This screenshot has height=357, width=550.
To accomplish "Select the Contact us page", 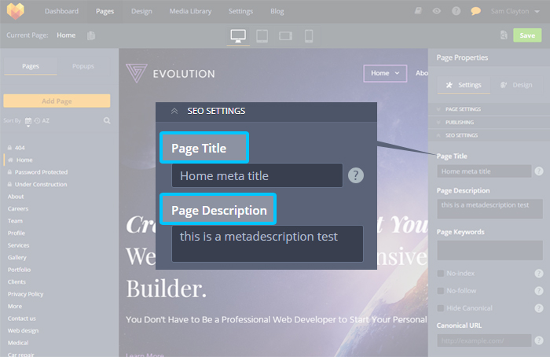I will click(x=22, y=318).
